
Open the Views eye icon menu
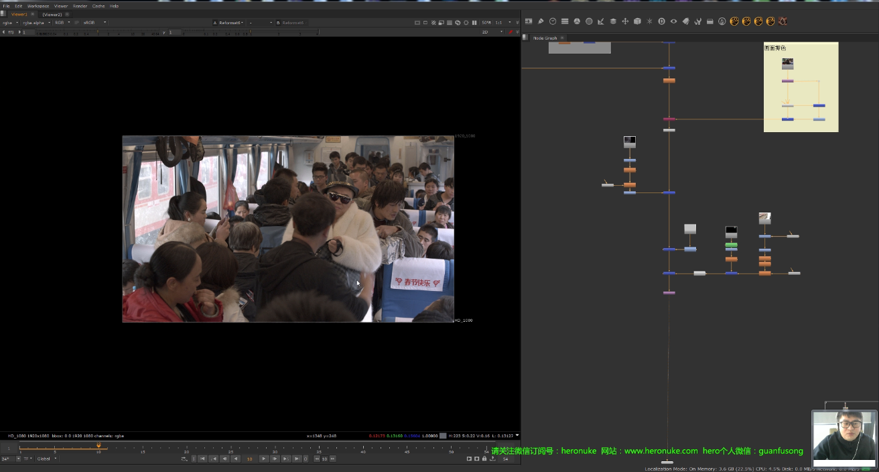(673, 21)
